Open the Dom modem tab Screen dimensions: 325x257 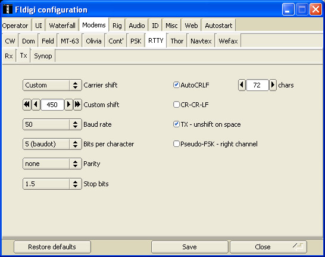point(29,41)
